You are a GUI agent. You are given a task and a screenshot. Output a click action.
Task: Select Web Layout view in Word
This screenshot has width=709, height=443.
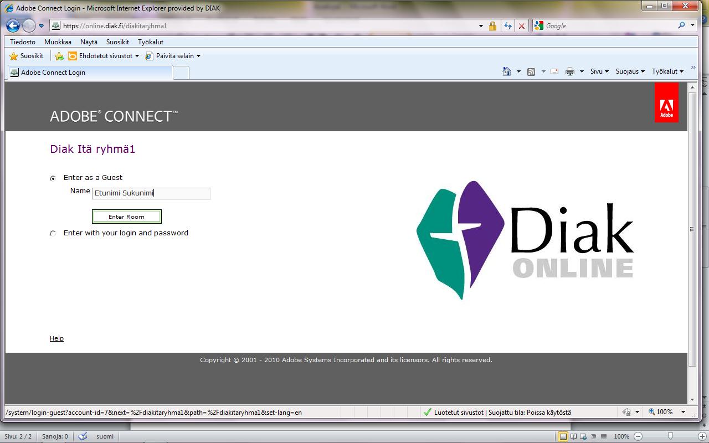click(x=583, y=436)
